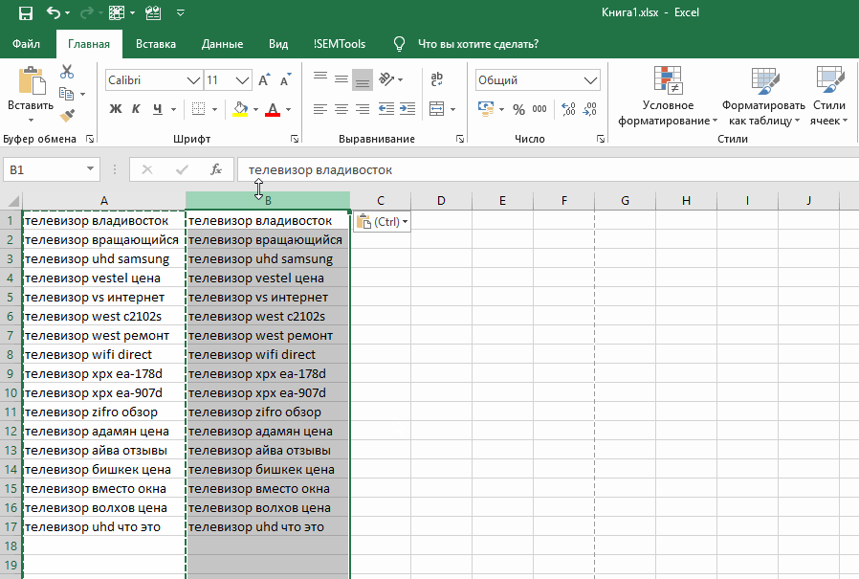
Task: Open the Файл tab
Action: tap(26, 44)
